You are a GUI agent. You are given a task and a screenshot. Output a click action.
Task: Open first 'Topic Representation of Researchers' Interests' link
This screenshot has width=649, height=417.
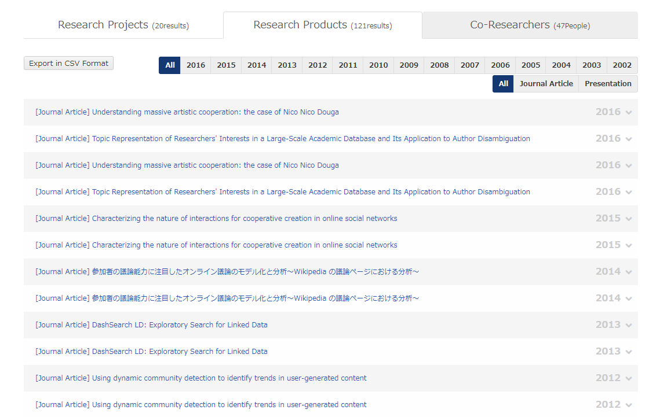click(x=283, y=139)
